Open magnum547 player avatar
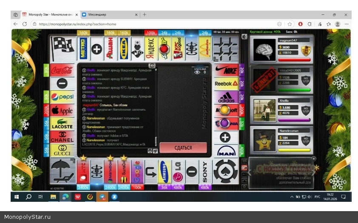 coord(264,50)
